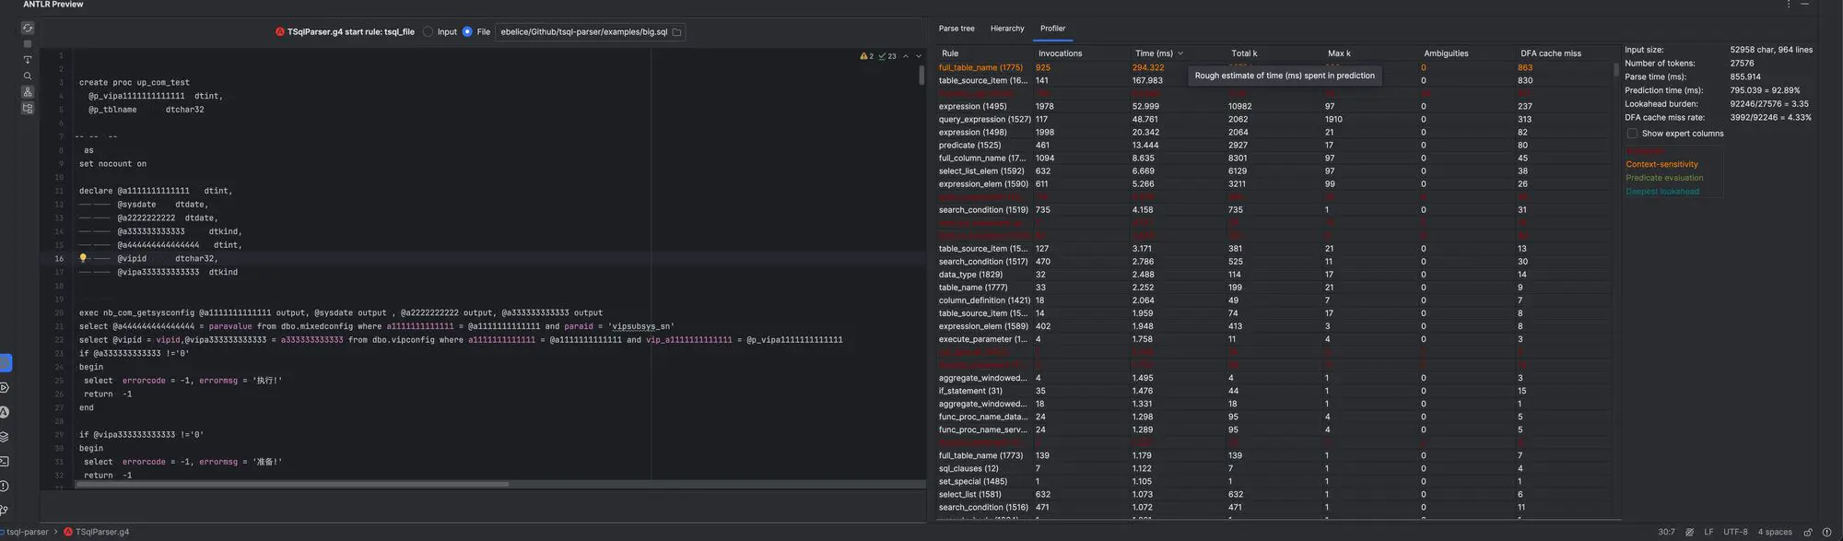Click the refresh/auto-update icon in ANTLR Preview toolbar
The height and width of the screenshot is (541, 1843).
(28, 29)
